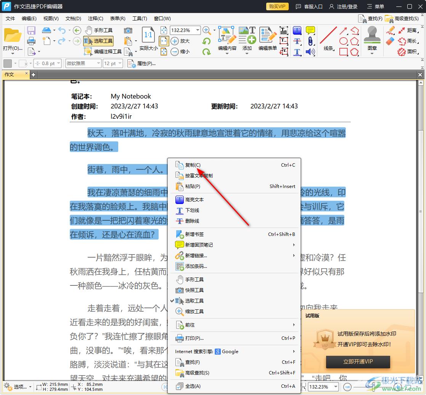Click the yellow sticky note comment icon
The width and height of the screenshot is (426, 395).
coord(310,30)
